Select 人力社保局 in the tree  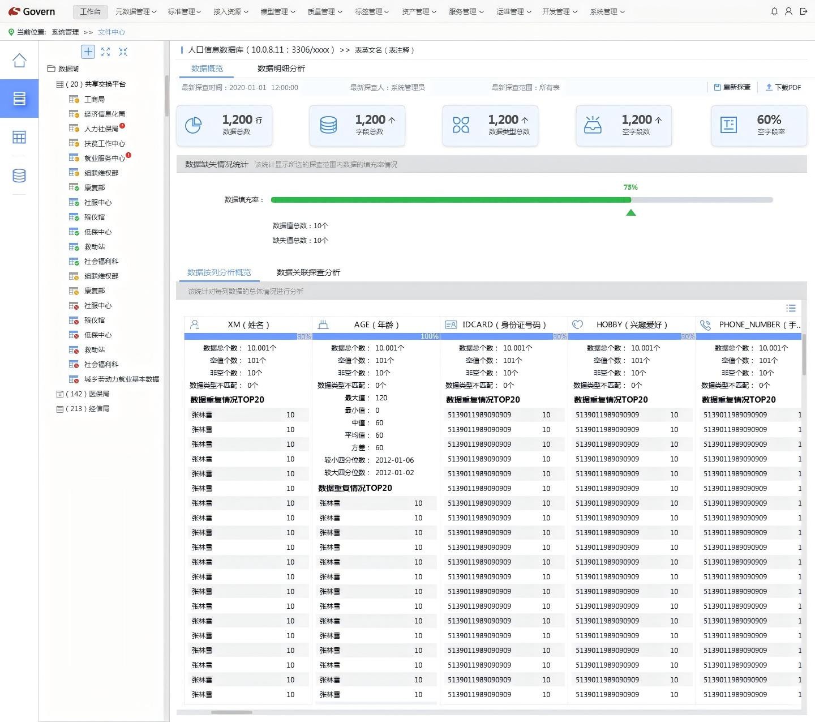pyautogui.click(x=101, y=129)
